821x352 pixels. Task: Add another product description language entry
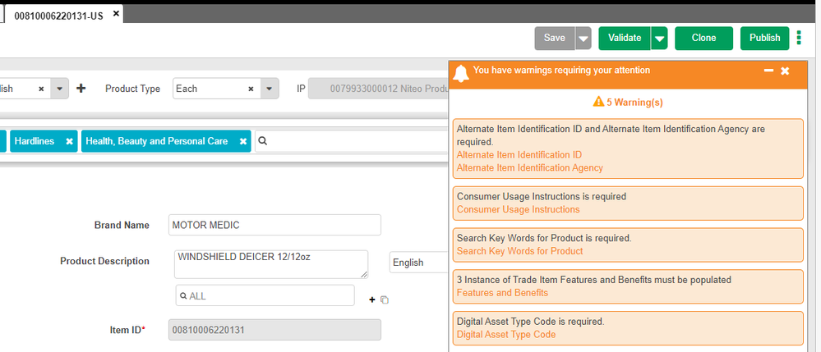[371, 300]
